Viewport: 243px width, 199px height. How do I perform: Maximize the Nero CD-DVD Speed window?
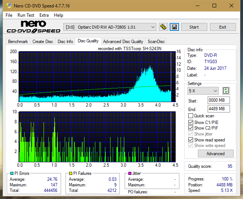214,6
